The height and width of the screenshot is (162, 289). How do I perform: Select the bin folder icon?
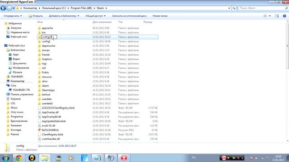pyautogui.click(x=39, y=32)
